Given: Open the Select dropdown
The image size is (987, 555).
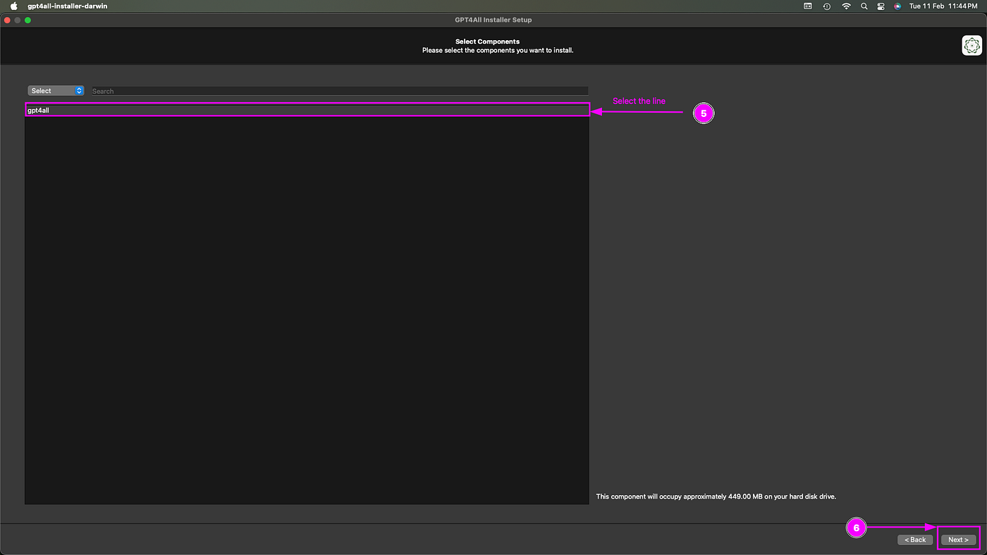Looking at the screenshot, I should click(56, 91).
